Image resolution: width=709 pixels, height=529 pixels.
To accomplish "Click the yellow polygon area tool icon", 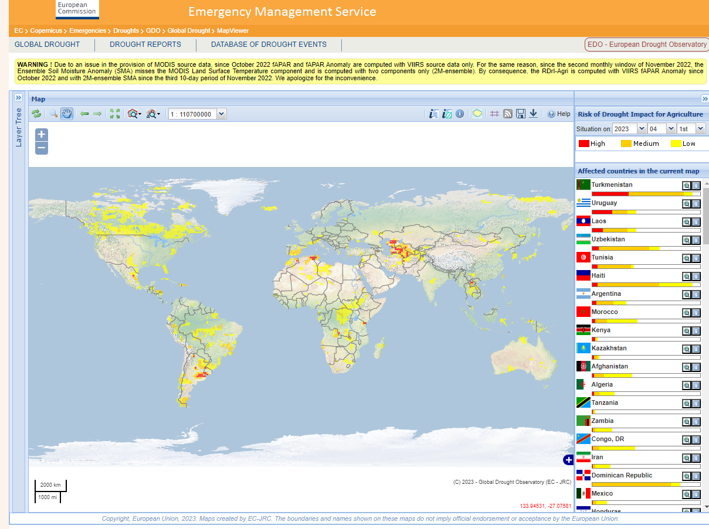I will 477,114.
